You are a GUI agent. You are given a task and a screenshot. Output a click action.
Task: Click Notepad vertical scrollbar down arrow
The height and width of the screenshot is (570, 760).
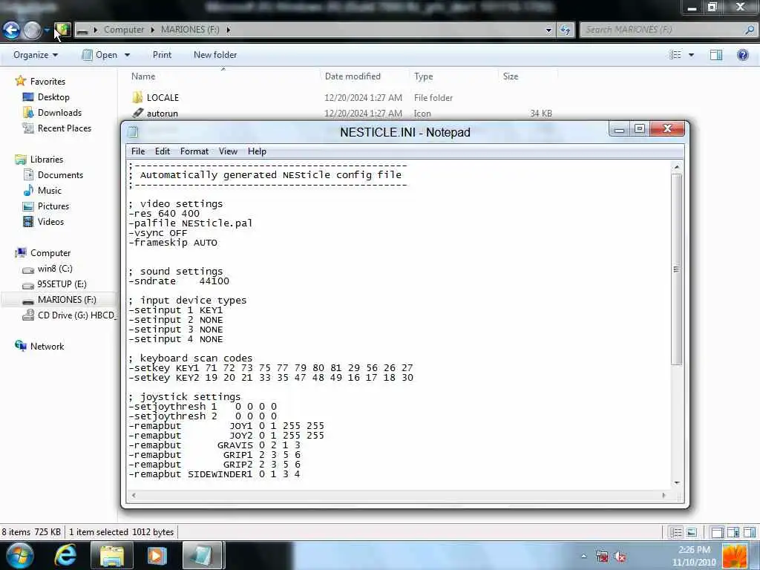coord(677,482)
